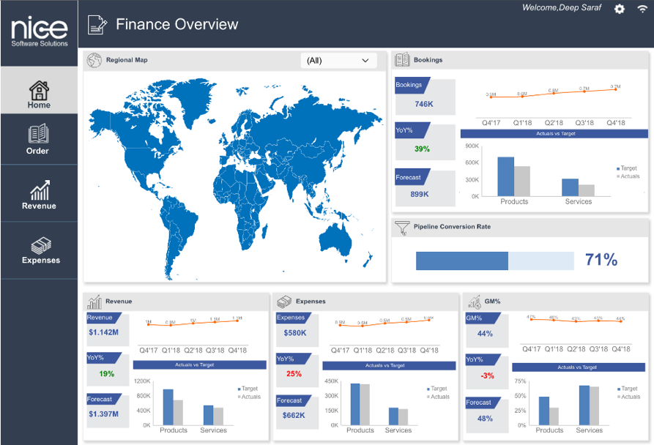Click the NICE Software Solutions logo

(39, 31)
